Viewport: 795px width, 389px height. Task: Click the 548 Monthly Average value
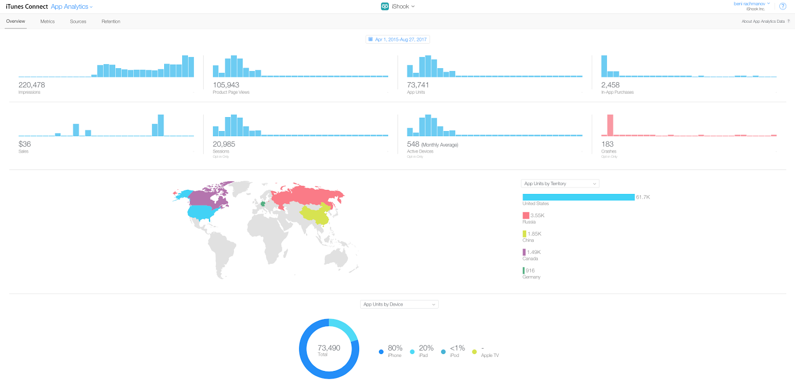coord(432,144)
